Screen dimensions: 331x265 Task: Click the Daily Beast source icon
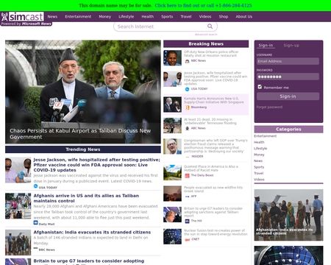[x=187, y=175]
